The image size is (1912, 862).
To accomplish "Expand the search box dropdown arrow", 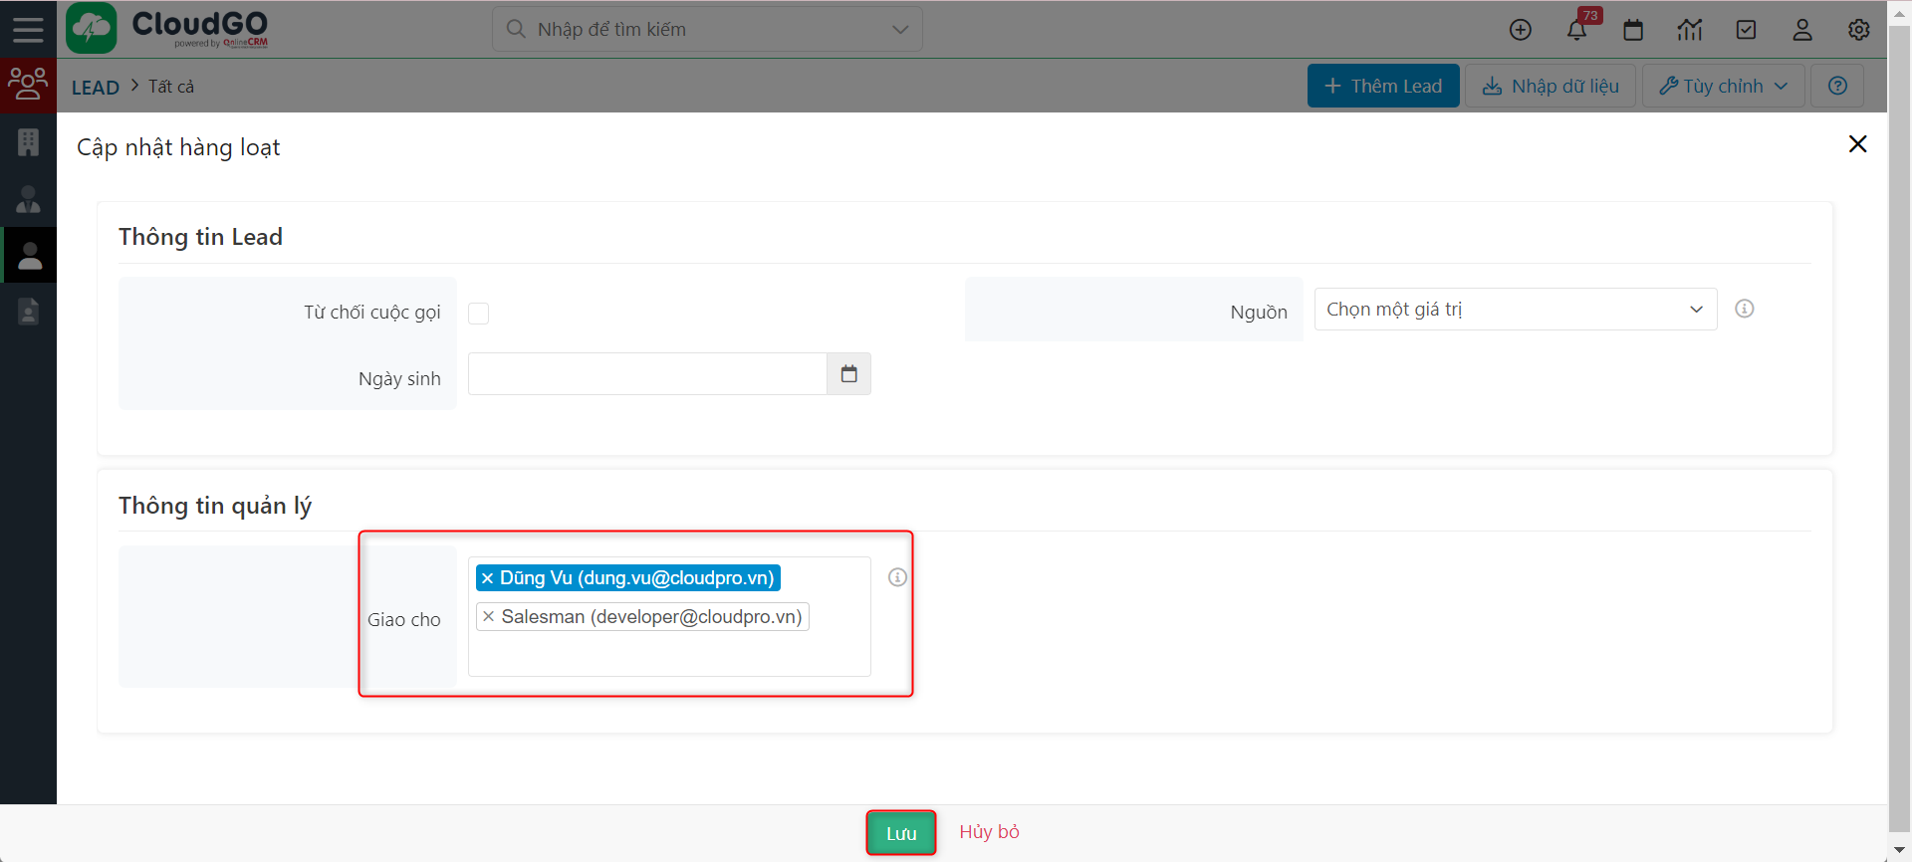I will pos(900,30).
